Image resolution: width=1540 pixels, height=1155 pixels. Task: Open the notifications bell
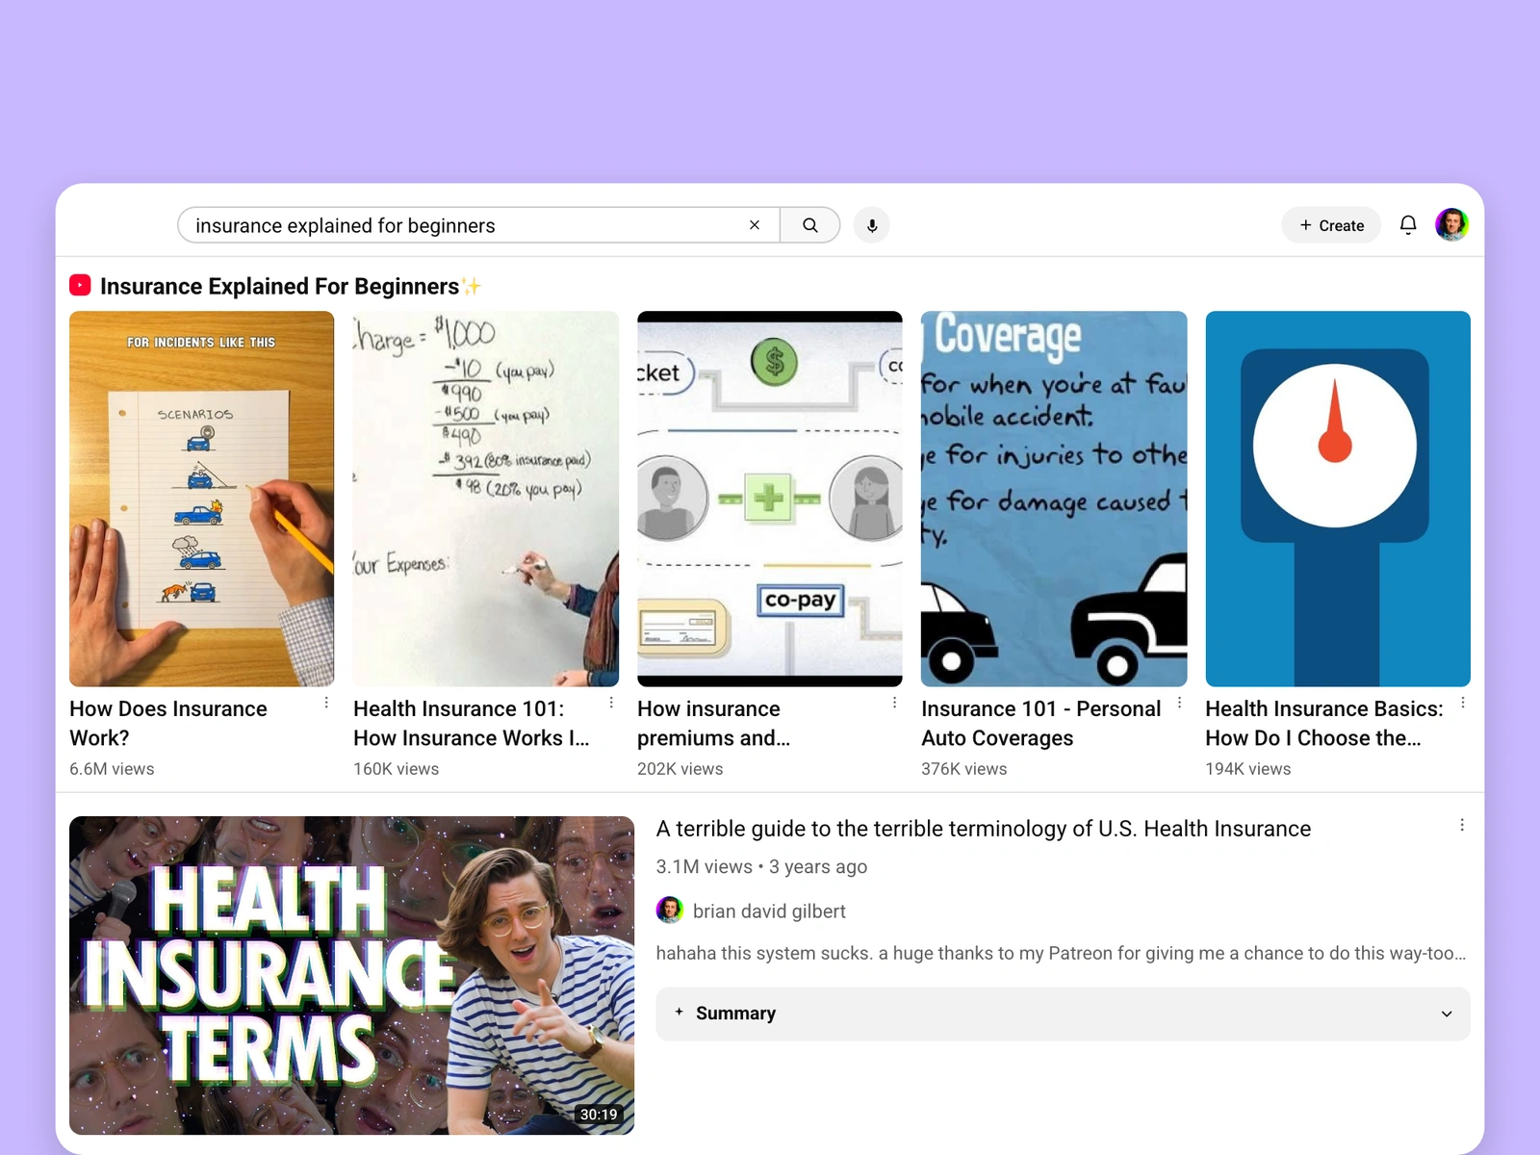1408,225
